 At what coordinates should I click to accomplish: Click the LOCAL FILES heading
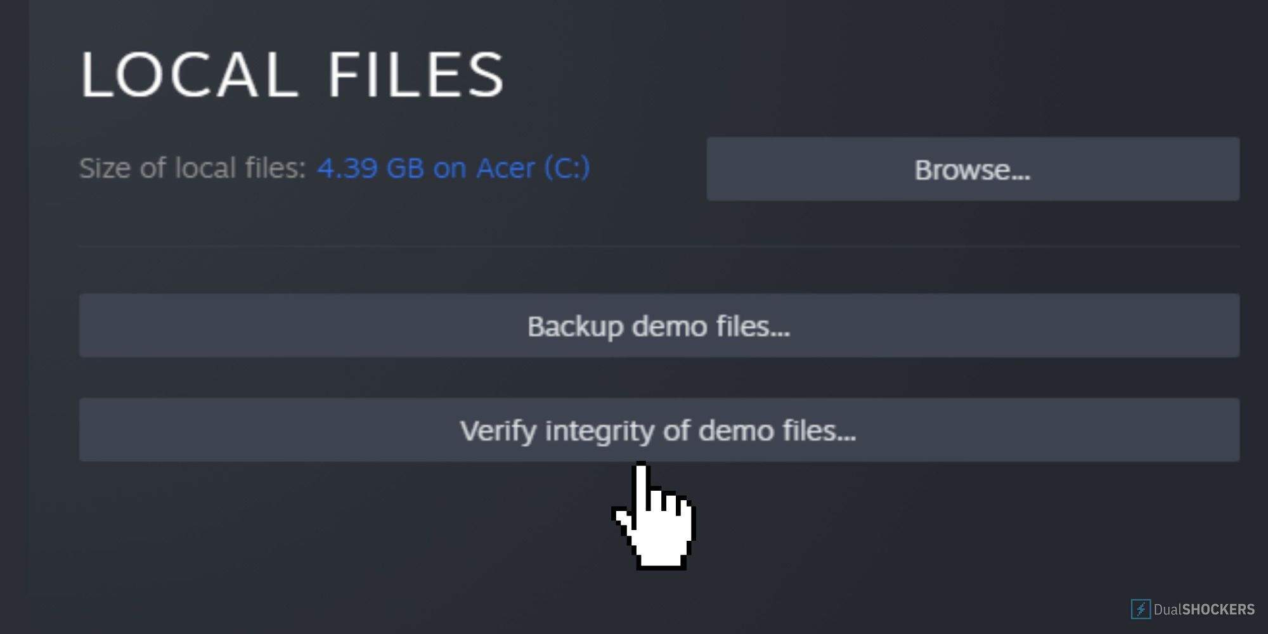point(292,74)
